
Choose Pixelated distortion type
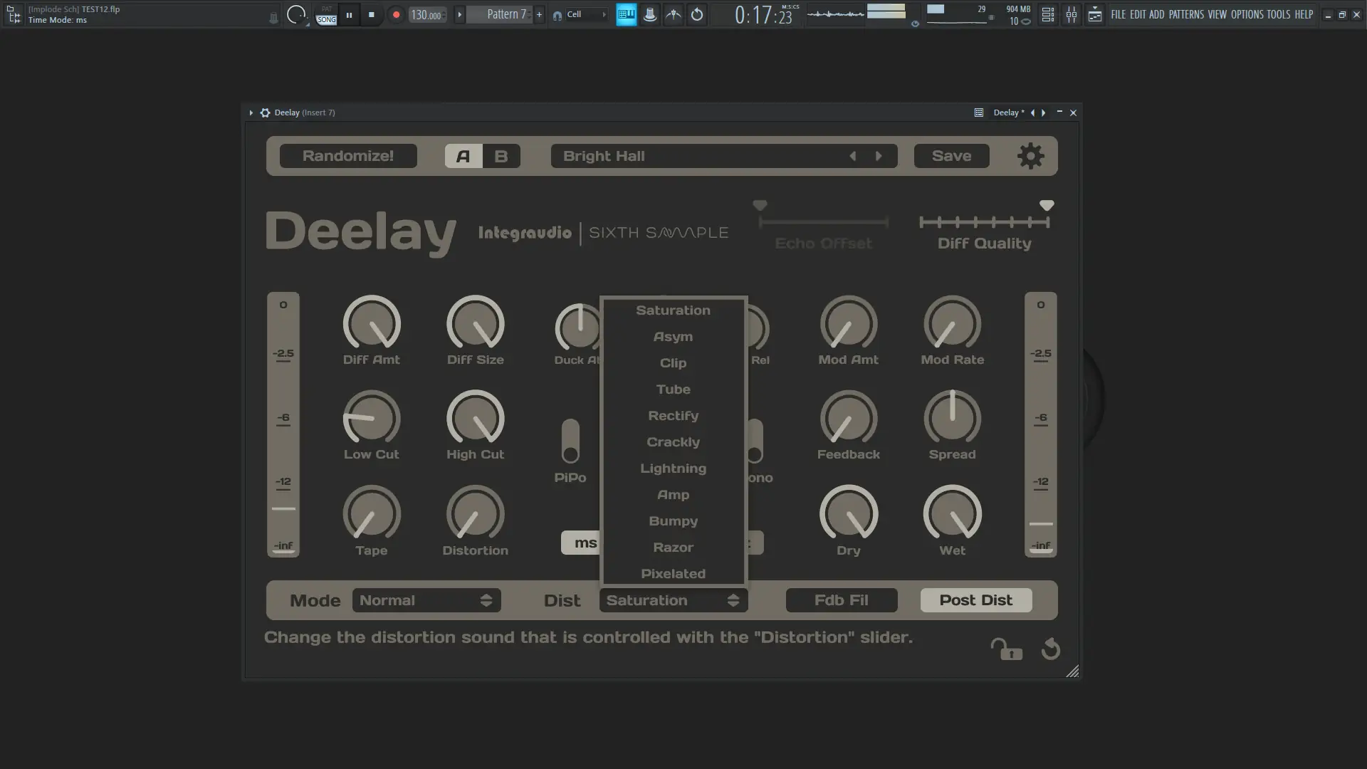(673, 574)
